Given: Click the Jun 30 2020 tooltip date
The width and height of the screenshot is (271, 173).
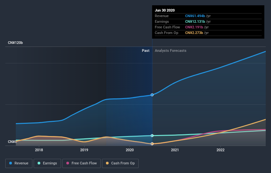Looking at the screenshot, I should 165,10.
